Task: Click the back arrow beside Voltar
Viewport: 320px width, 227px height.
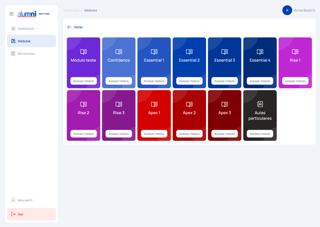Action: click(69, 27)
